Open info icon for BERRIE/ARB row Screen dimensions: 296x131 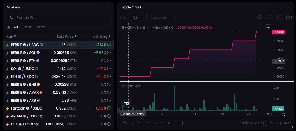[x=109, y=100]
